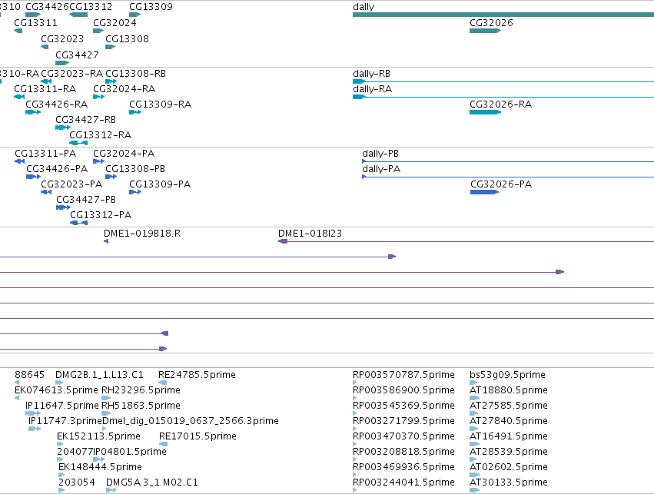This screenshot has height=494, width=654.
Task: Select protein CG34426-PA
Action: click(x=33, y=177)
